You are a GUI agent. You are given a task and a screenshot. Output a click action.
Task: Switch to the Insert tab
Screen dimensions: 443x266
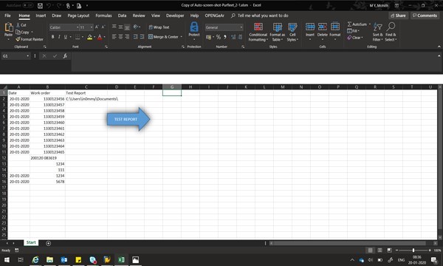(41, 16)
